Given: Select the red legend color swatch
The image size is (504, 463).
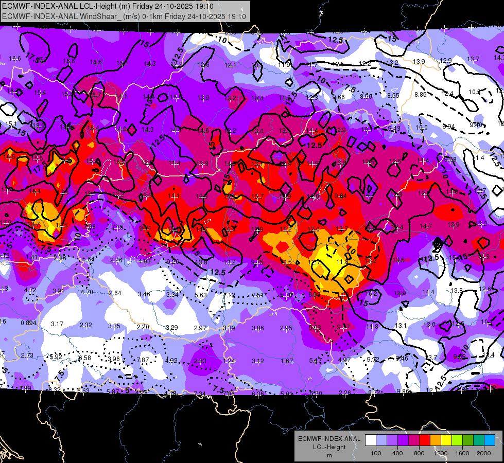Looking at the screenshot, I should click(425, 440).
